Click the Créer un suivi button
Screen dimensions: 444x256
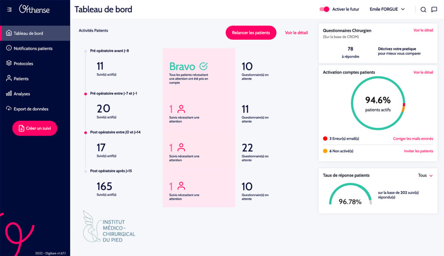35,128
